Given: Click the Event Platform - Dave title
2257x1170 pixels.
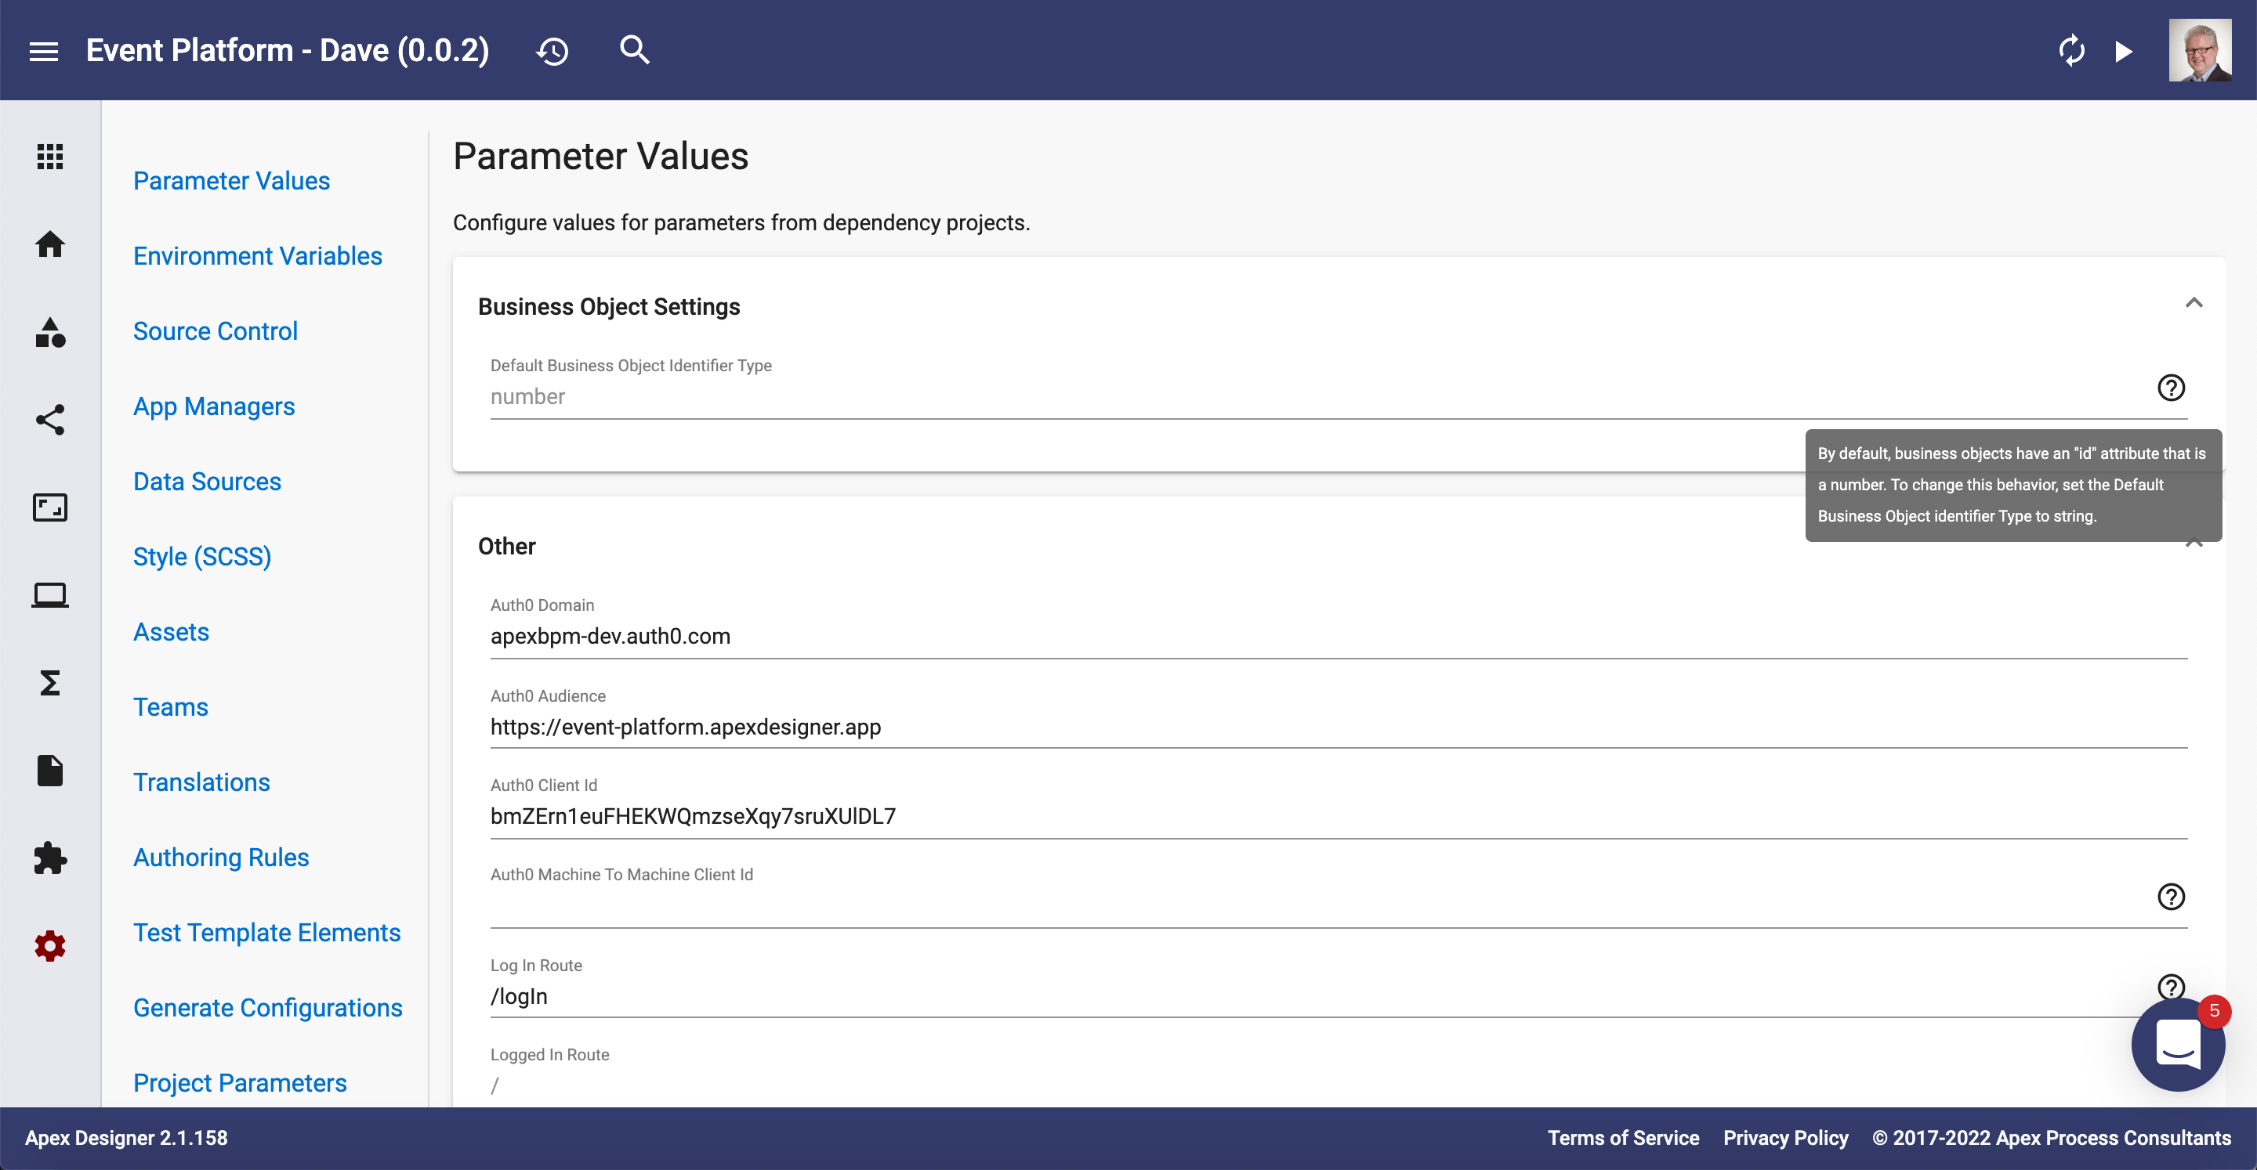Looking at the screenshot, I should [288, 51].
